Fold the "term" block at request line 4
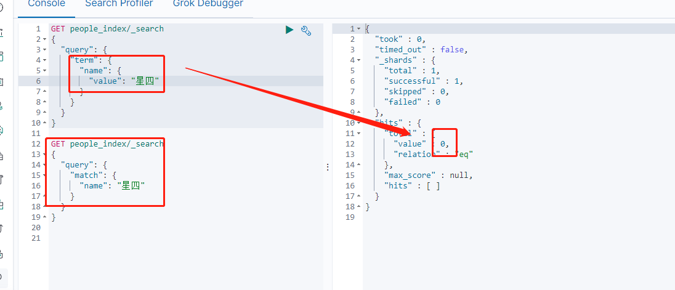 coord(44,60)
